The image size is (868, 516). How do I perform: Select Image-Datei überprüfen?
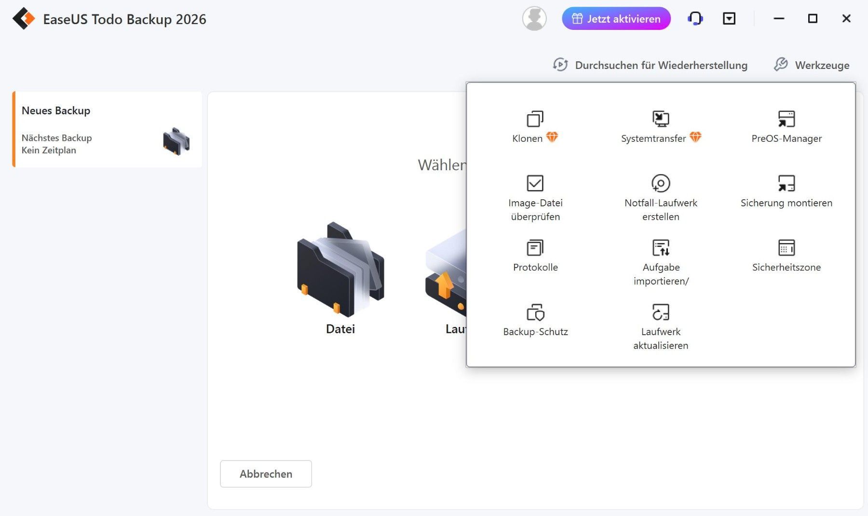tap(535, 197)
